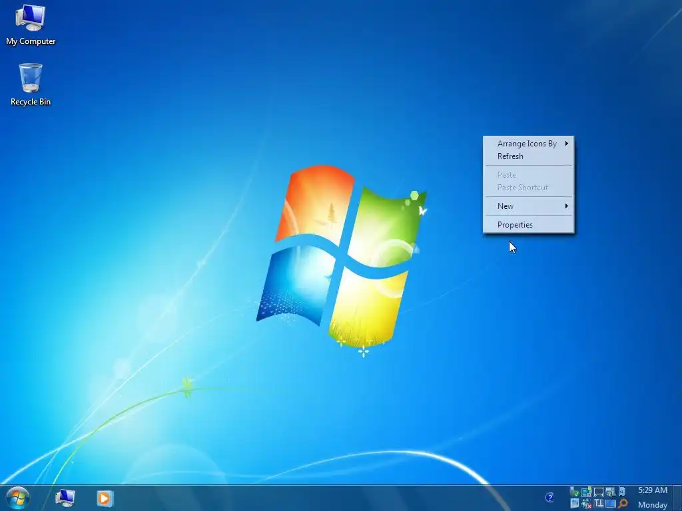Open the My Computer desktop icon

coord(31,25)
